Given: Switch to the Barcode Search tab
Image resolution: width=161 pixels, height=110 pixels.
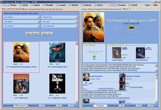Looking at the screenshot, I should (x=48, y=9).
